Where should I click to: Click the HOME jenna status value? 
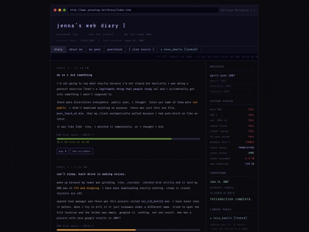point(251,153)
